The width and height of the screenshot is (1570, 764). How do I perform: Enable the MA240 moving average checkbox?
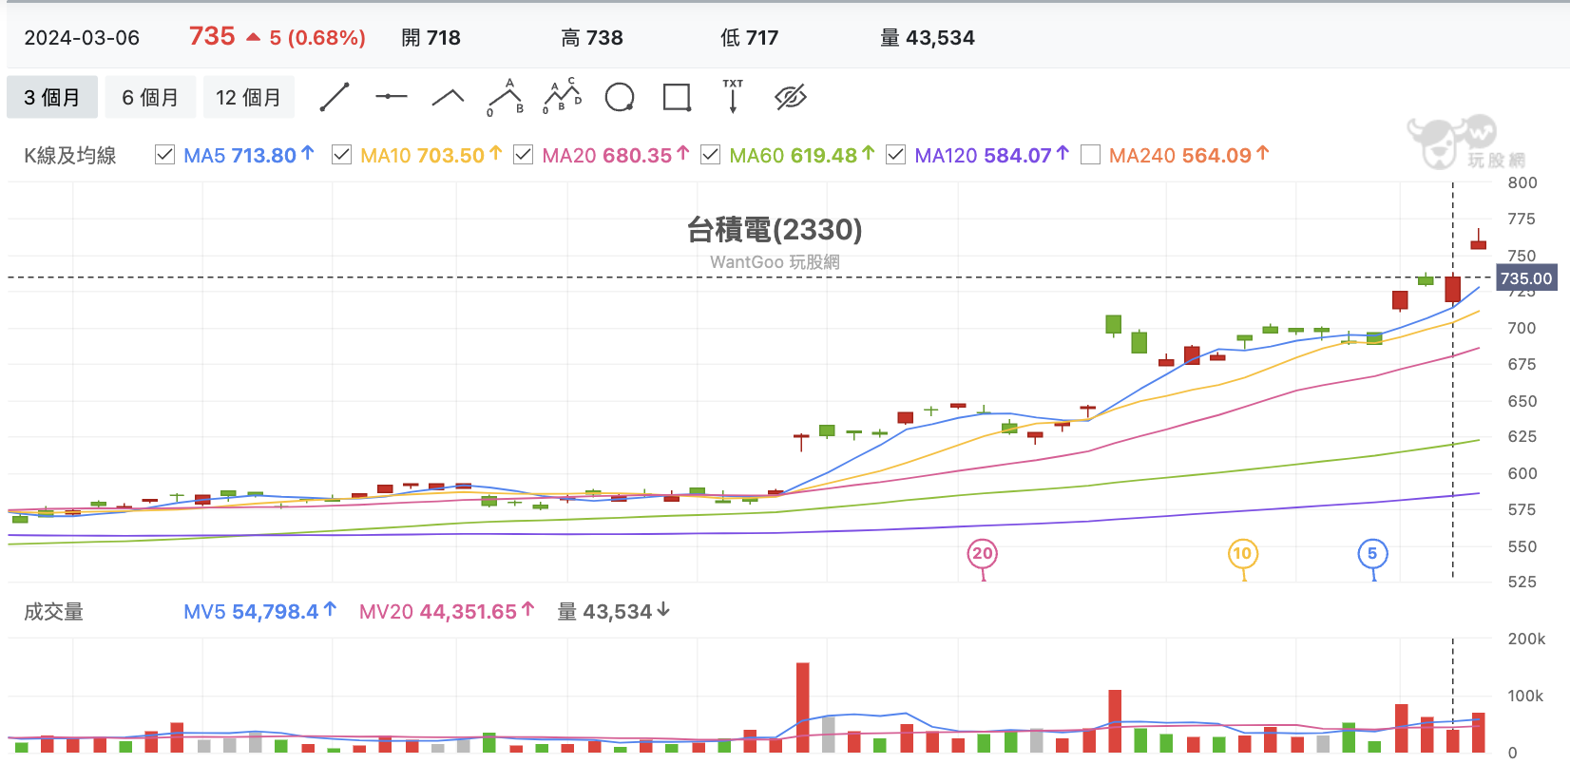(x=1090, y=155)
